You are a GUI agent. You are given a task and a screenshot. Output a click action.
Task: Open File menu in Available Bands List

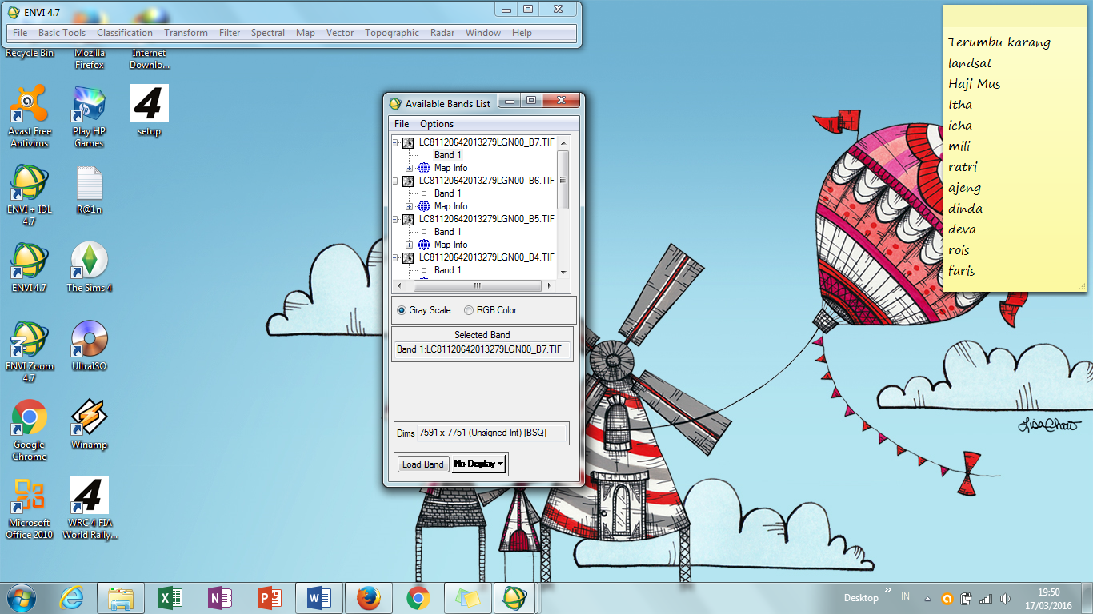(402, 124)
